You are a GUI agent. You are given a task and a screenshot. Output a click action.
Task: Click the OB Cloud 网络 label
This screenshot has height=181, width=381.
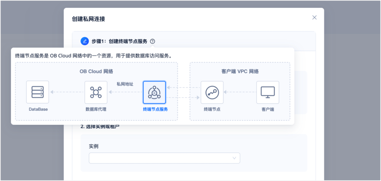(x=96, y=71)
